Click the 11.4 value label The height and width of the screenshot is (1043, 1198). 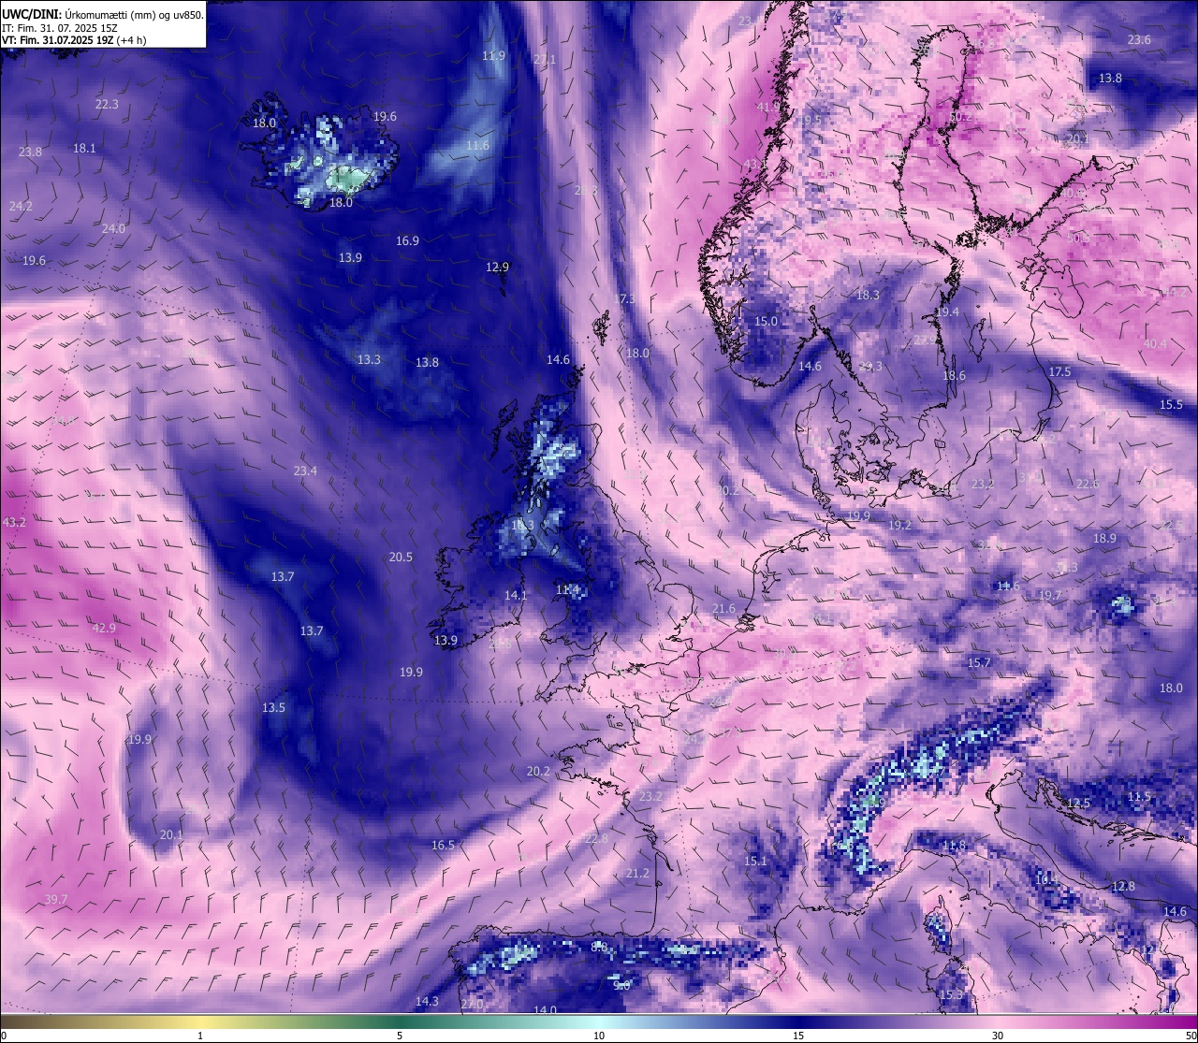(568, 589)
